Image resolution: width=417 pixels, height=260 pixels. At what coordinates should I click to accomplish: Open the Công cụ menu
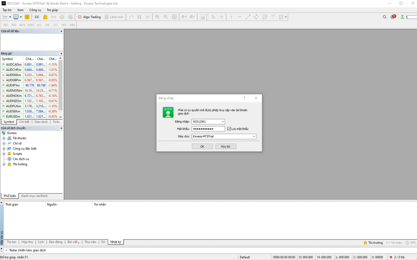(35, 10)
